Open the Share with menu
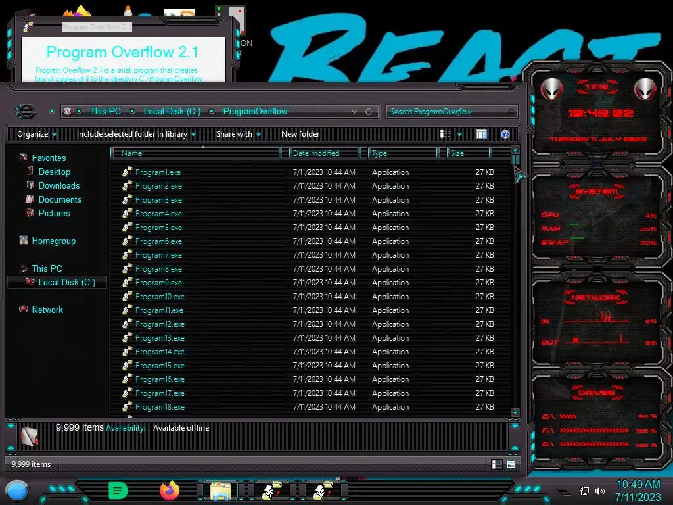Screen dimensions: 673x505 238,134
